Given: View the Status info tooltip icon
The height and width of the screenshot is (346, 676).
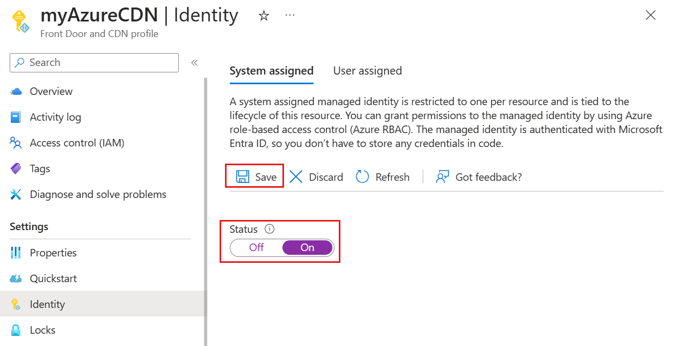Looking at the screenshot, I should tap(270, 229).
